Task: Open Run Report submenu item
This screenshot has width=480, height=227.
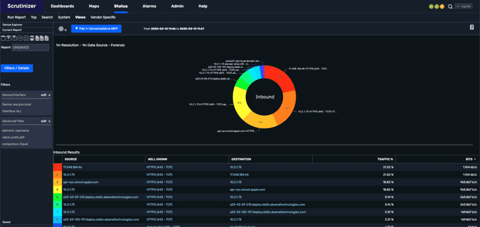Action: [16, 17]
